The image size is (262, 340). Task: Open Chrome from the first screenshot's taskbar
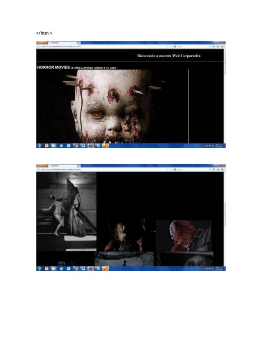click(76, 146)
